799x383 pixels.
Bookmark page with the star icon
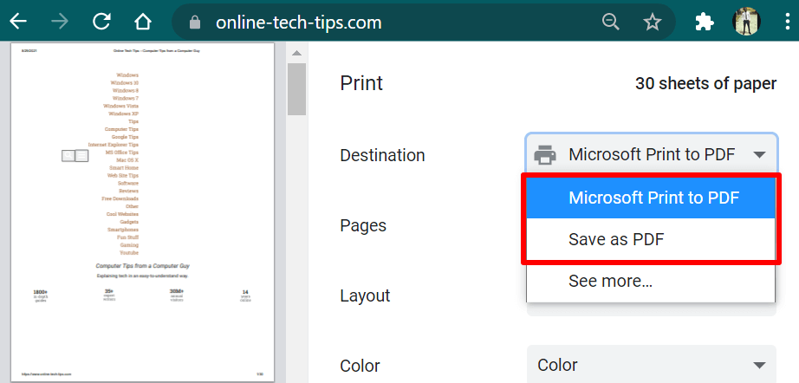(653, 22)
